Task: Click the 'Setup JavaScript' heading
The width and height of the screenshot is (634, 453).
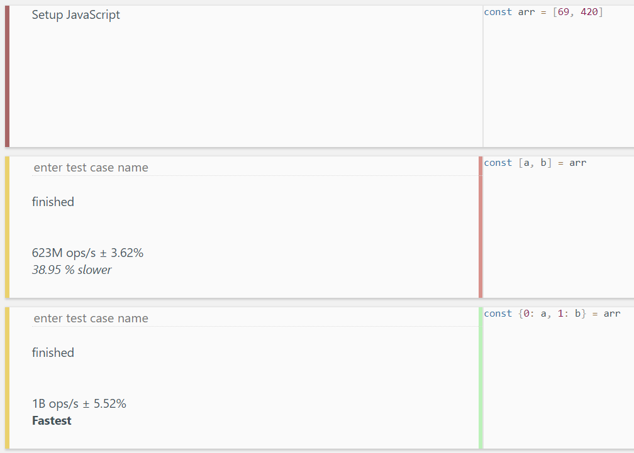Action: pyautogui.click(x=76, y=15)
